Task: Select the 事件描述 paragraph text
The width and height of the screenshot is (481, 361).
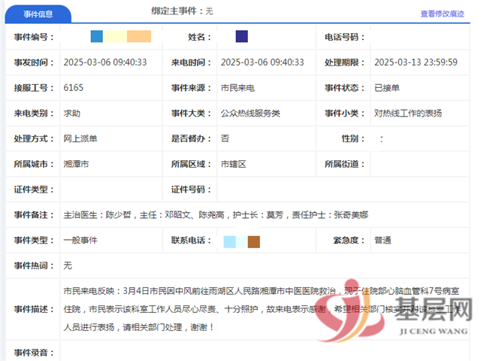Action: point(262,309)
